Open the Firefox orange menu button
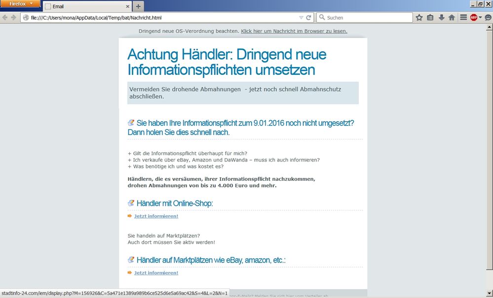This screenshot has height=298, width=493. point(20,4)
